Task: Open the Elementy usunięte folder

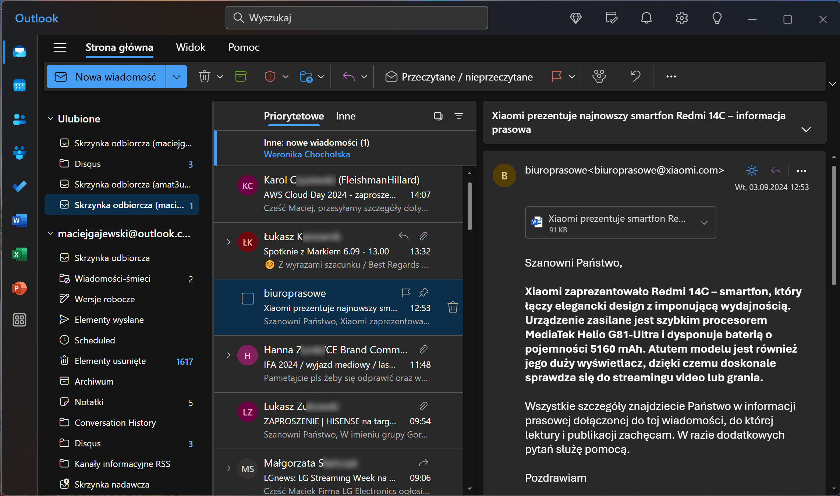Action: 122,361
